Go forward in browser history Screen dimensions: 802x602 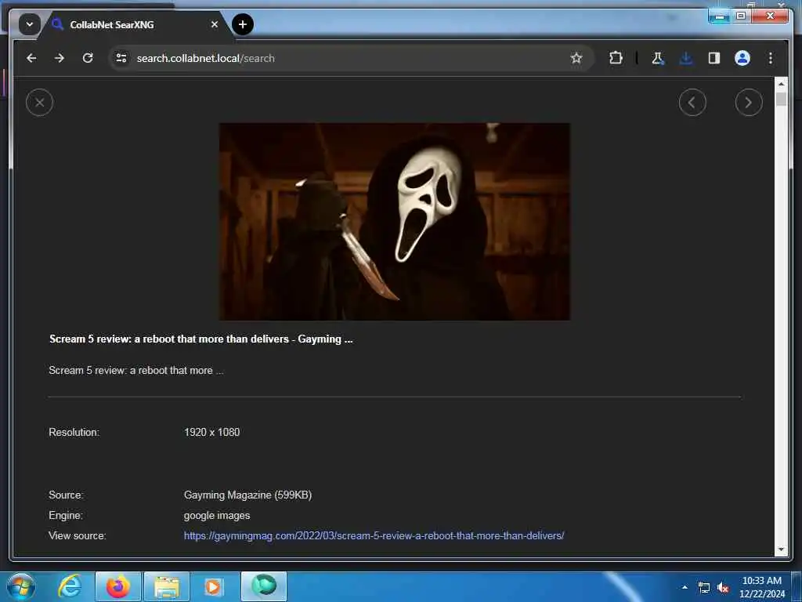[x=60, y=58]
